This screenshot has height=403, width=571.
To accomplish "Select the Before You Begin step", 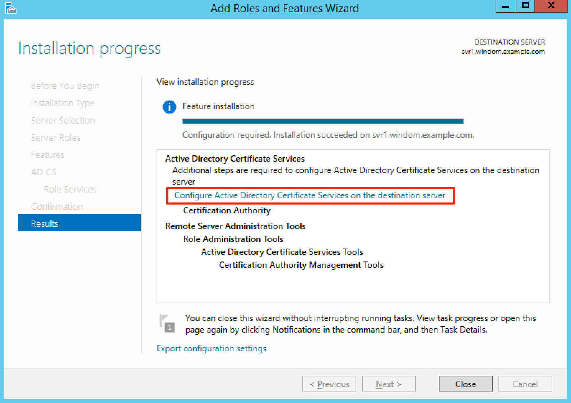I will click(65, 85).
